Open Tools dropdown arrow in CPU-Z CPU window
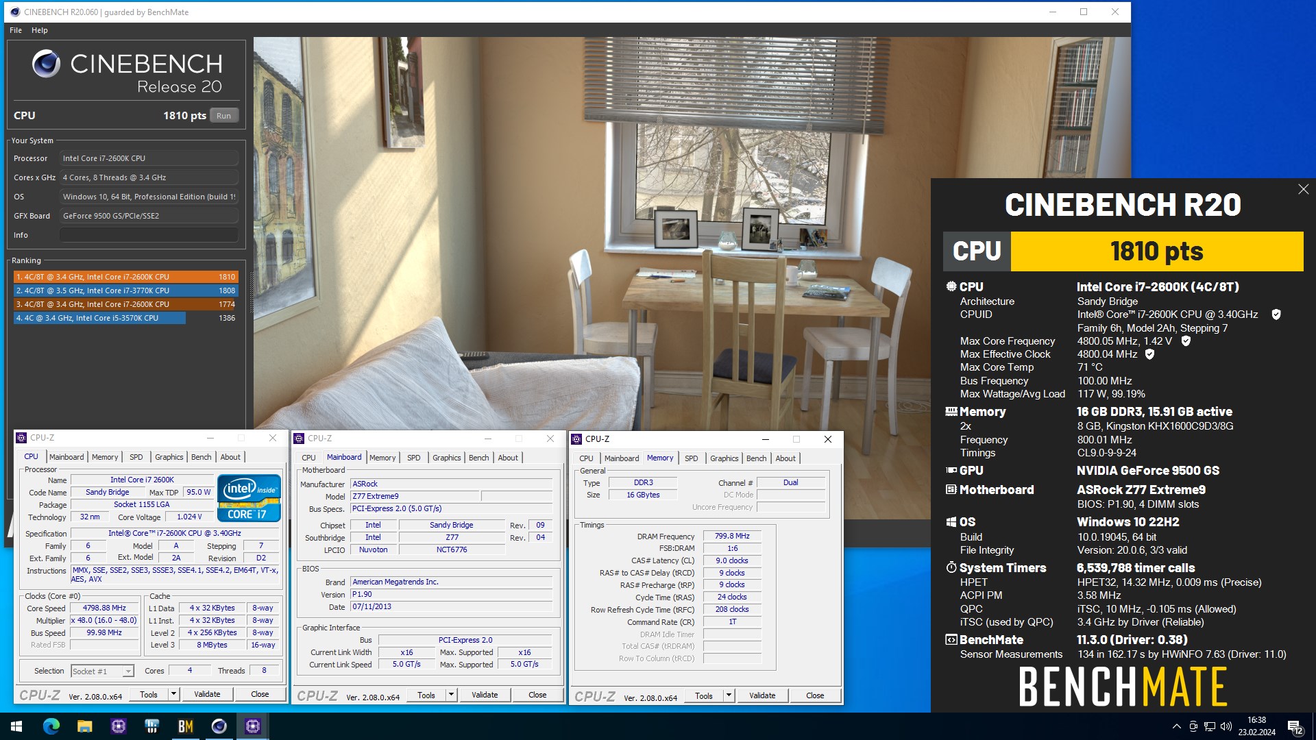Screen dimensions: 1316x740 (173, 694)
